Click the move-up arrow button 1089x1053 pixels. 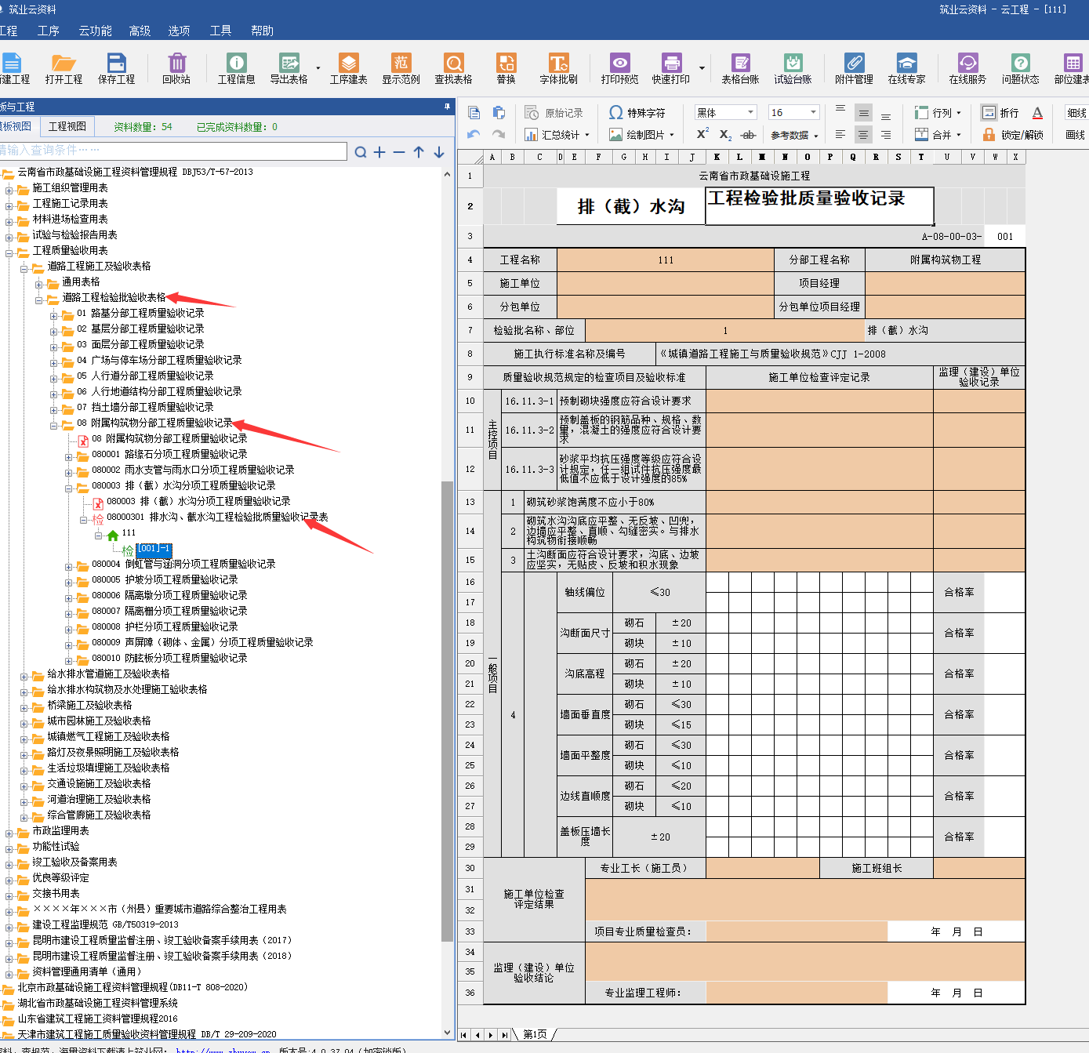(419, 152)
